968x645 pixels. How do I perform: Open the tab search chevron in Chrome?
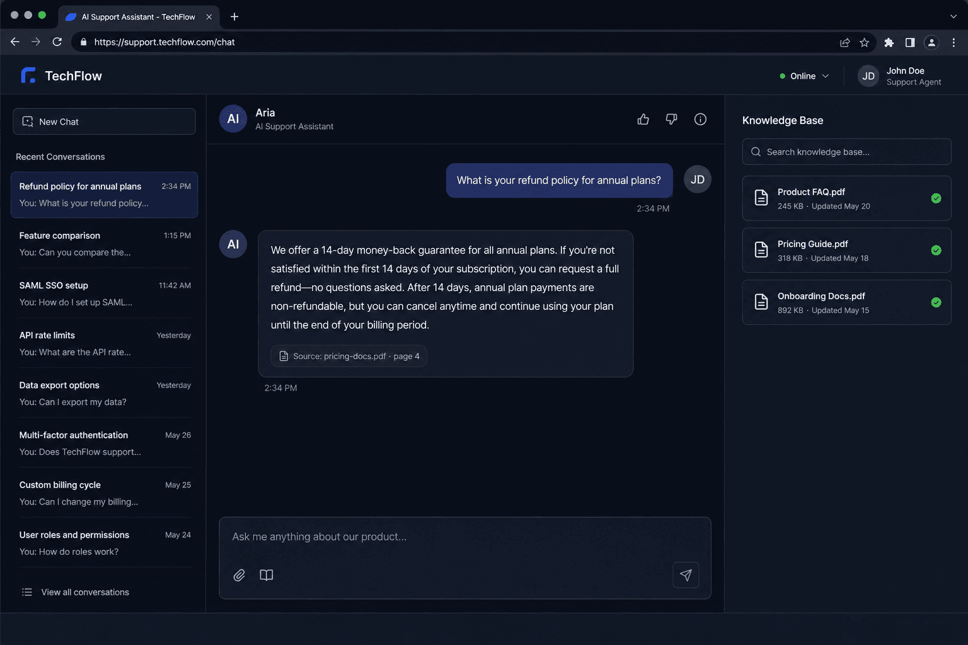pyautogui.click(x=954, y=16)
